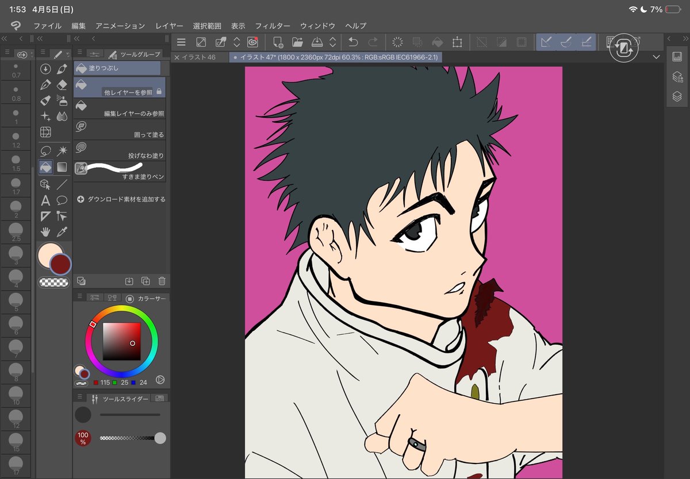Screen dimensions: 690x479
Task: Select the Frame border panel tool
Action: [45, 133]
